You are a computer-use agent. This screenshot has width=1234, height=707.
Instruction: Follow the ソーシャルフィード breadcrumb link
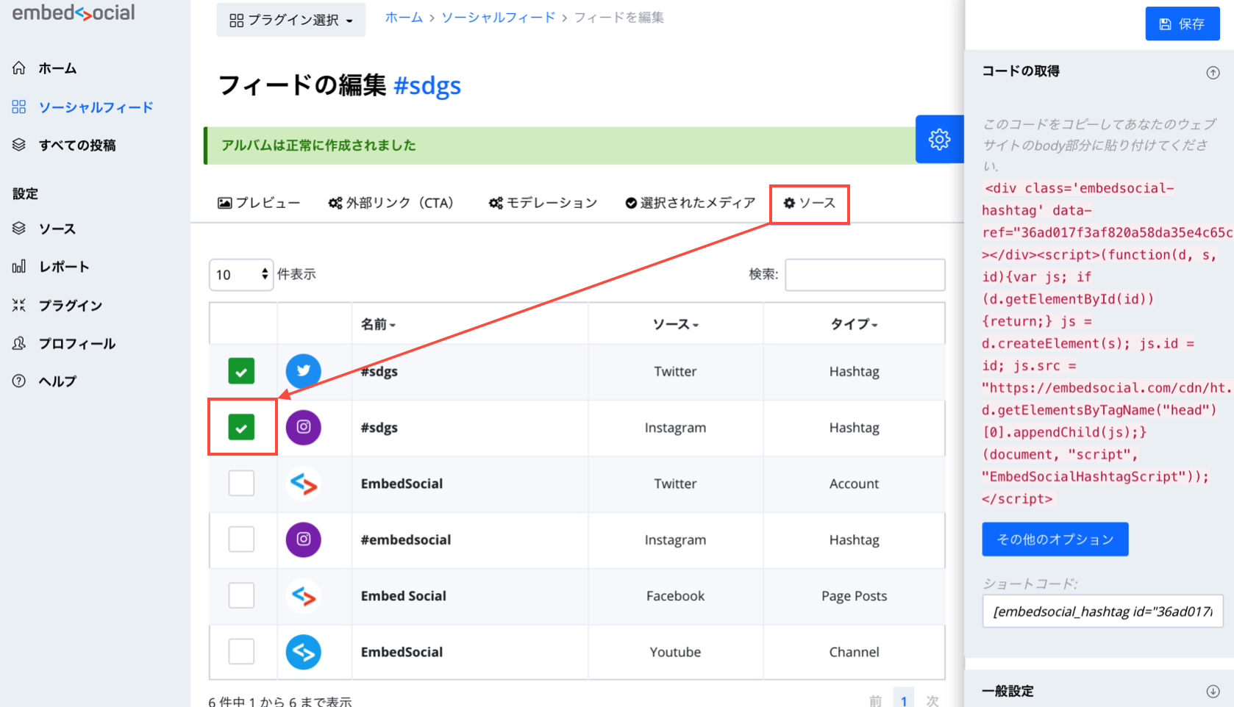point(498,17)
